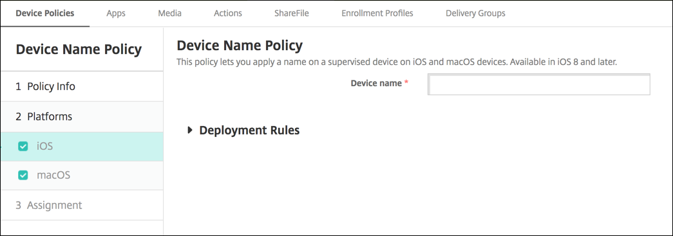The width and height of the screenshot is (673, 236).
Task: Uncheck the iOS platform checkbox
Action: click(x=23, y=147)
